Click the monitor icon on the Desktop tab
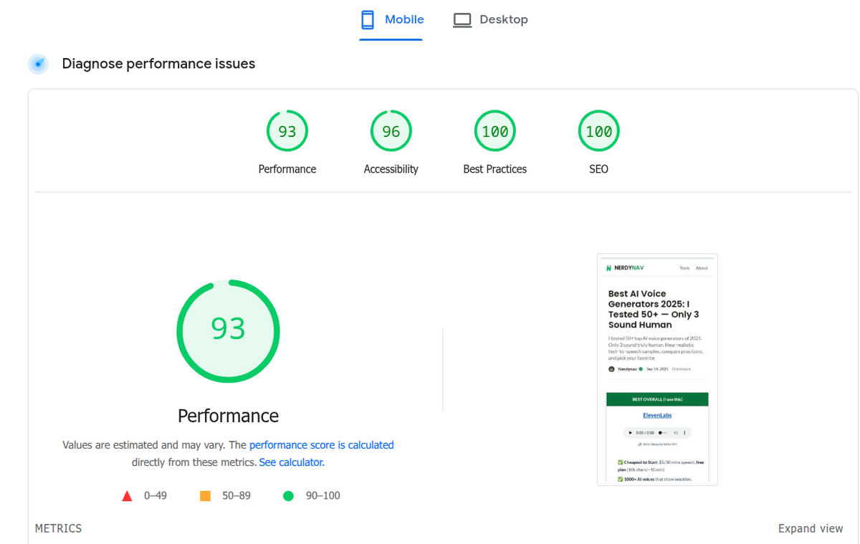The width and height of the screenshot is (860, 544). [x=462, y=19]
